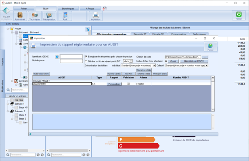
Task: Open the Prédisposition toolbar icon
Action: tap(49, 16)
